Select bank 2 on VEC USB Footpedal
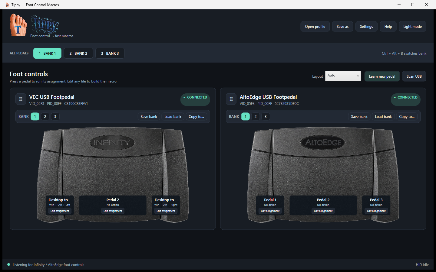Screen dimensions: 436x272 (x=45, y=116)
